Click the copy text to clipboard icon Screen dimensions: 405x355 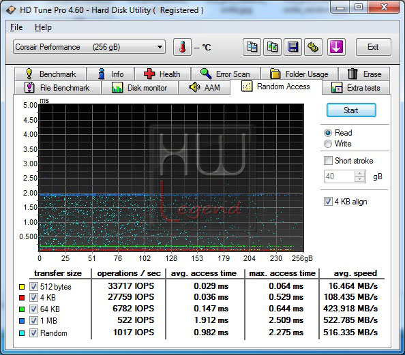pos(252,47)
